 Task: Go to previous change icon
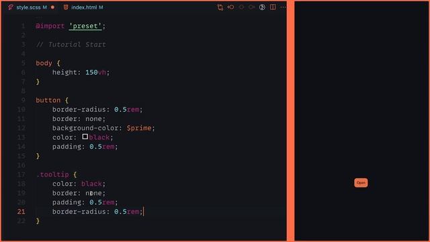click(230, 7)
